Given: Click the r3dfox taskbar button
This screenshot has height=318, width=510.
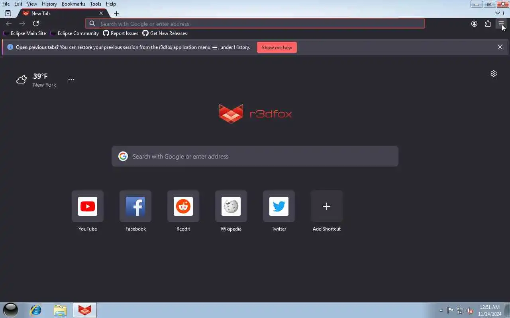Looking at the screenshot, I should (x=84, y=310).
